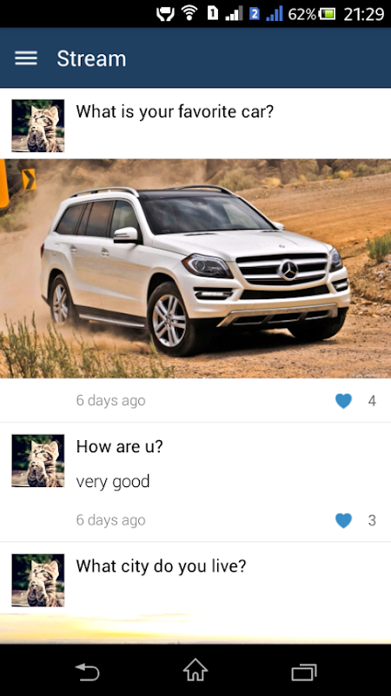
Task: Tap kitten avatar beside 'What city do you live?'
Action: (38, 580)
